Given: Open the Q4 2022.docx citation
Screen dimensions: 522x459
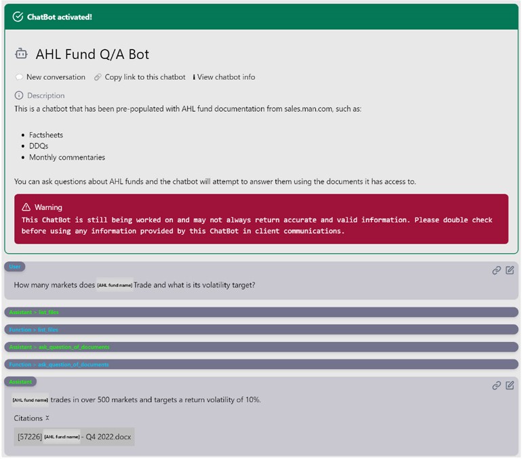Looking at the screenshot, I should 75,437.
